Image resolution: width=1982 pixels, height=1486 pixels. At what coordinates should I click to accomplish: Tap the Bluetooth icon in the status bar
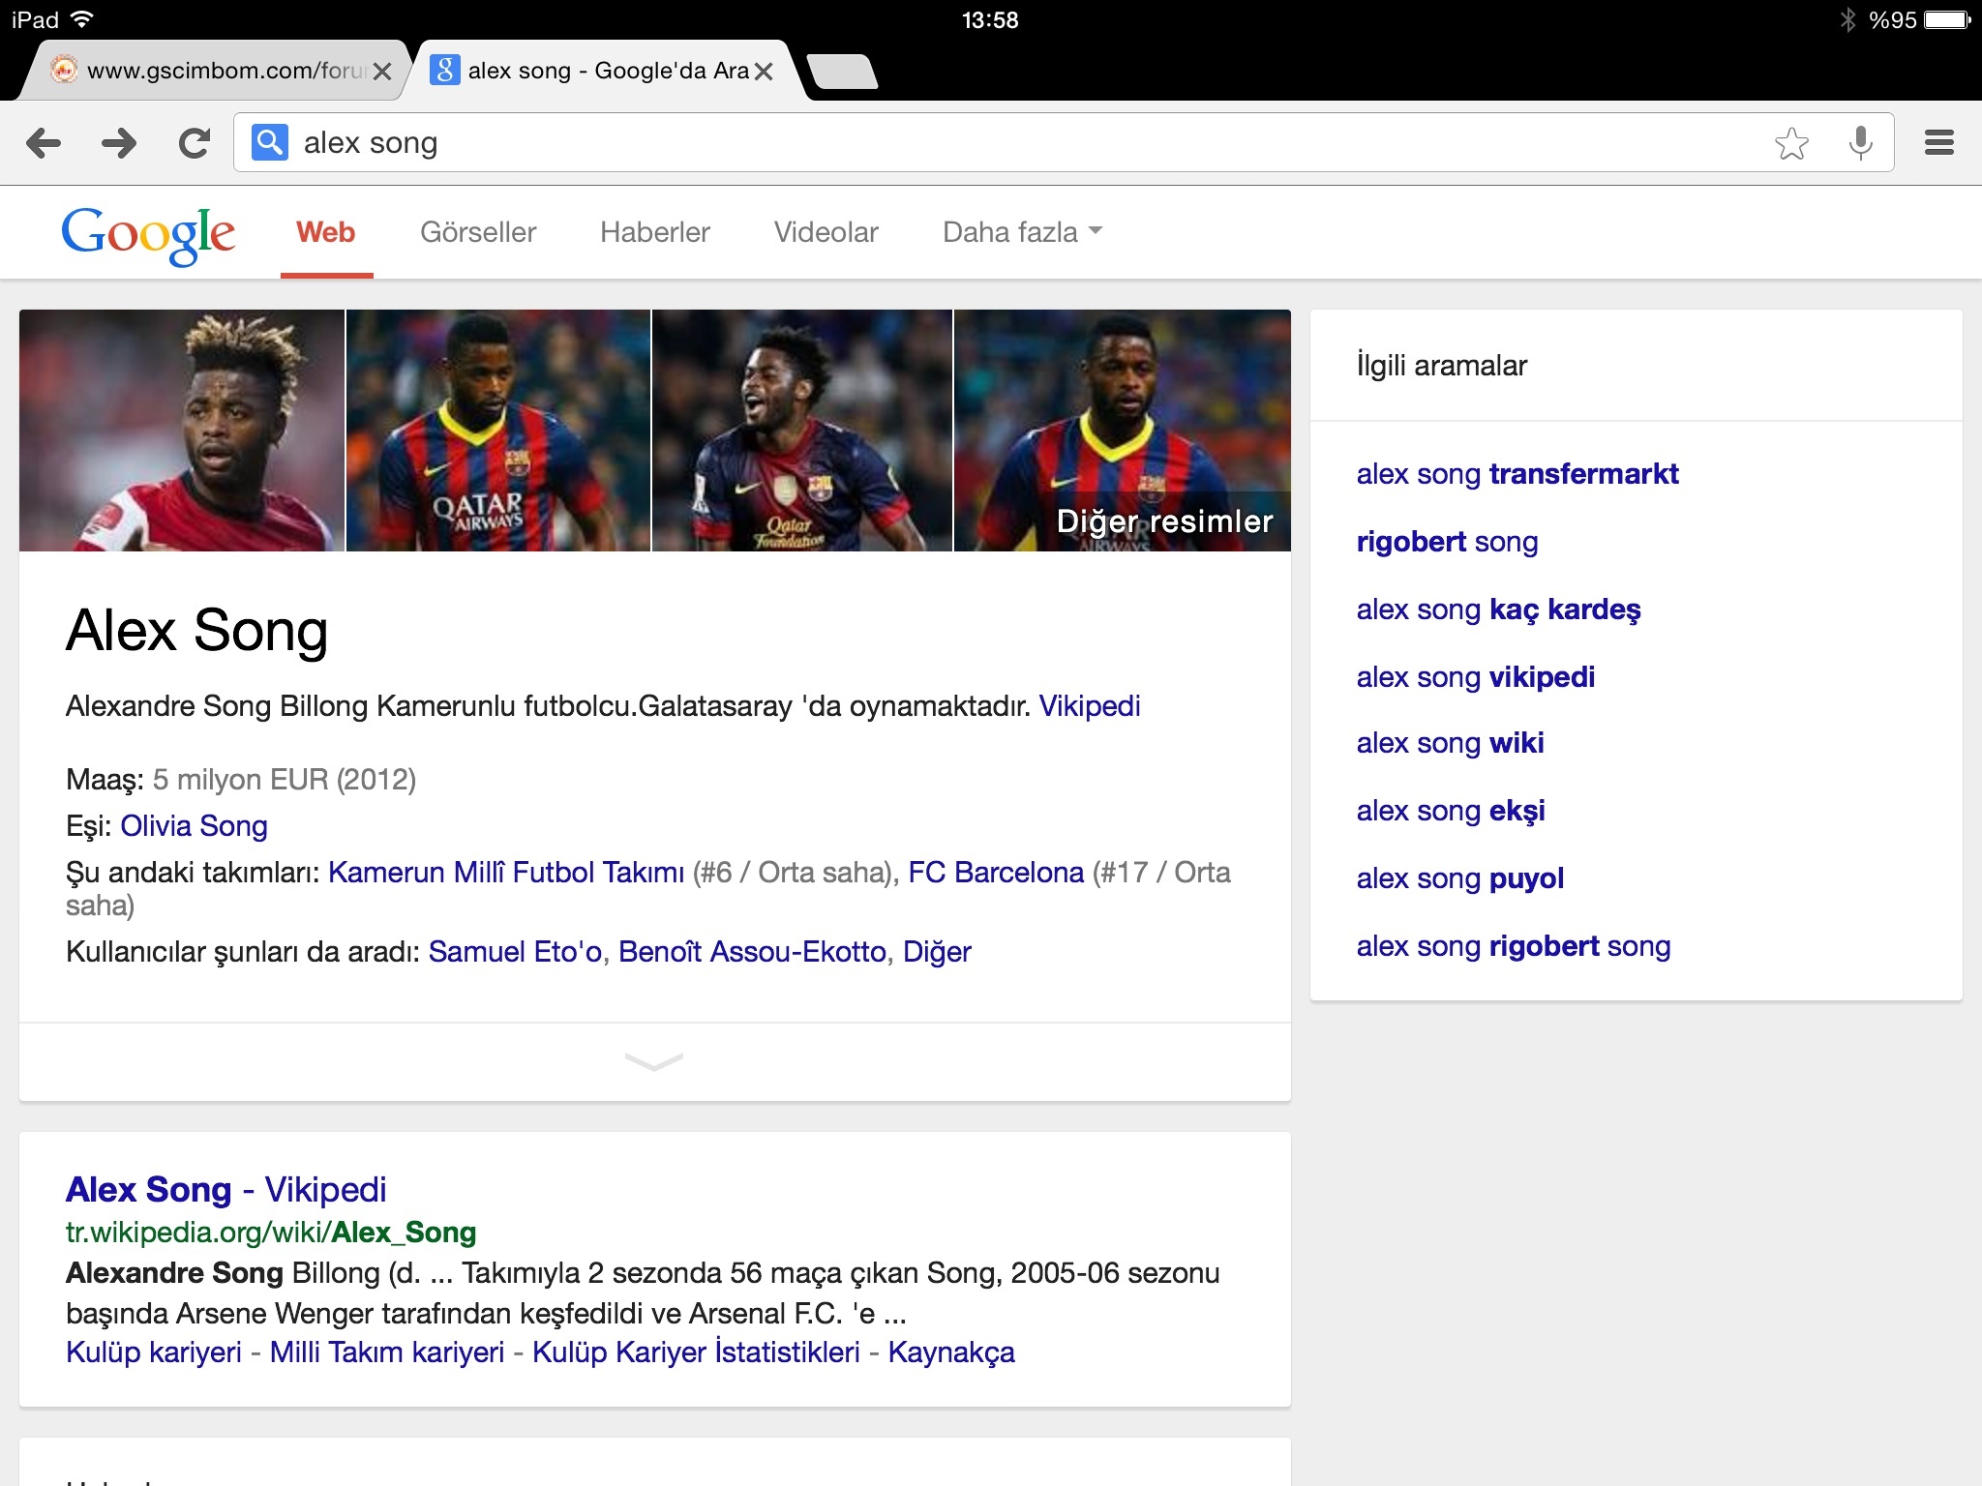1847,19
